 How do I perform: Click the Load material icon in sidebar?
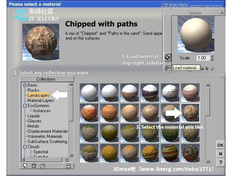(168, 57)
